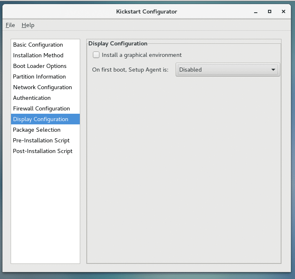Open the Setup Agent dropdown showing Disabled
The width and height of the screenshot is (295, 279).
point(227,70)
